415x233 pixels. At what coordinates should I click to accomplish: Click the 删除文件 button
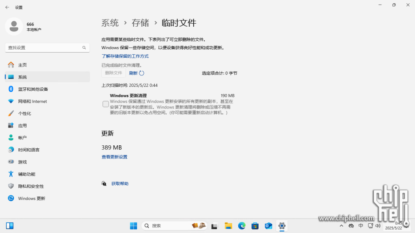[x=114, y=73]
